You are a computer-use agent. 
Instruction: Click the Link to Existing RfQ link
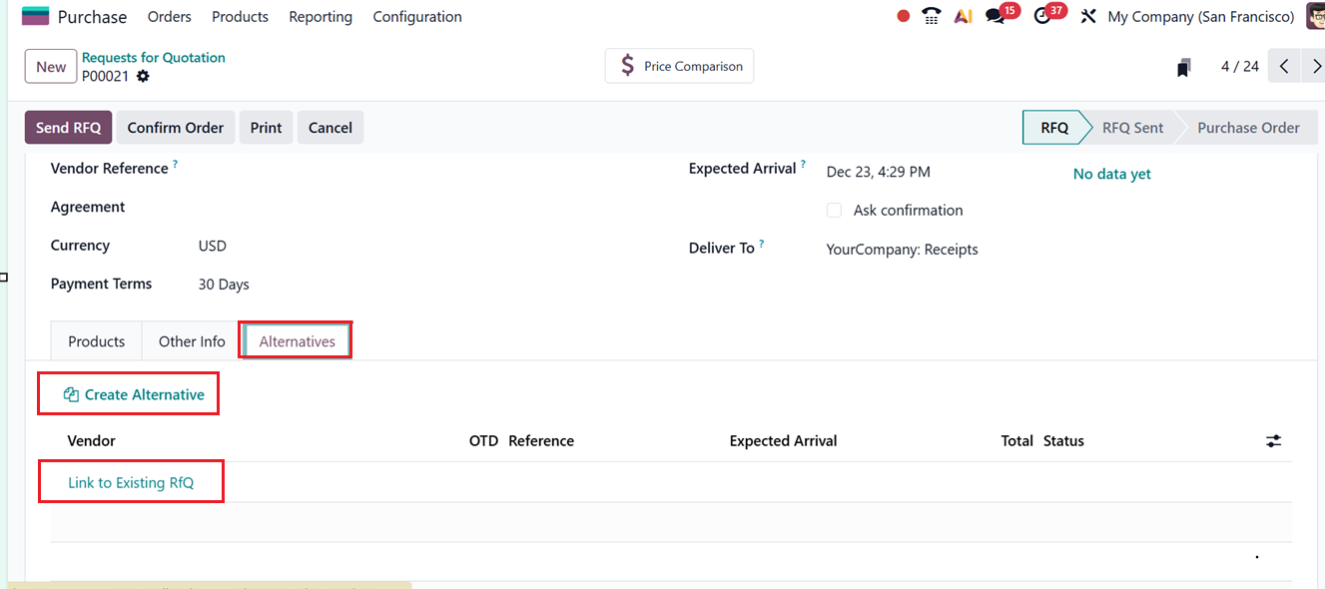pos(131,482)
